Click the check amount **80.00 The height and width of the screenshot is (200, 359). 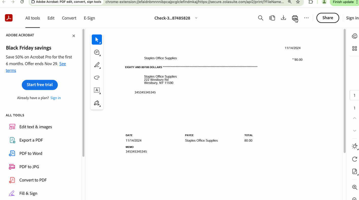pyautogui.click(x=297, y=60)
